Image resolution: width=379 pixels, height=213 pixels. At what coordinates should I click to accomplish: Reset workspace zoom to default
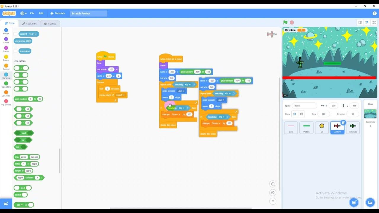coord(273,201)
